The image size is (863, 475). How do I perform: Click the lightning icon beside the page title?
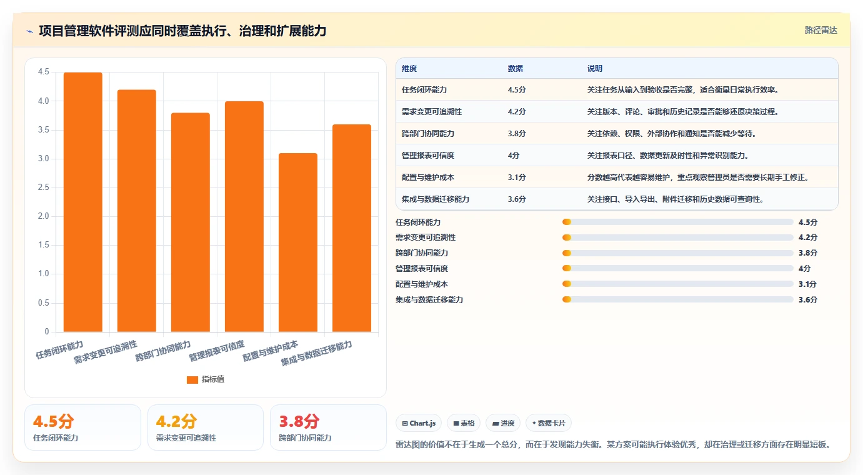pos(29,31)
